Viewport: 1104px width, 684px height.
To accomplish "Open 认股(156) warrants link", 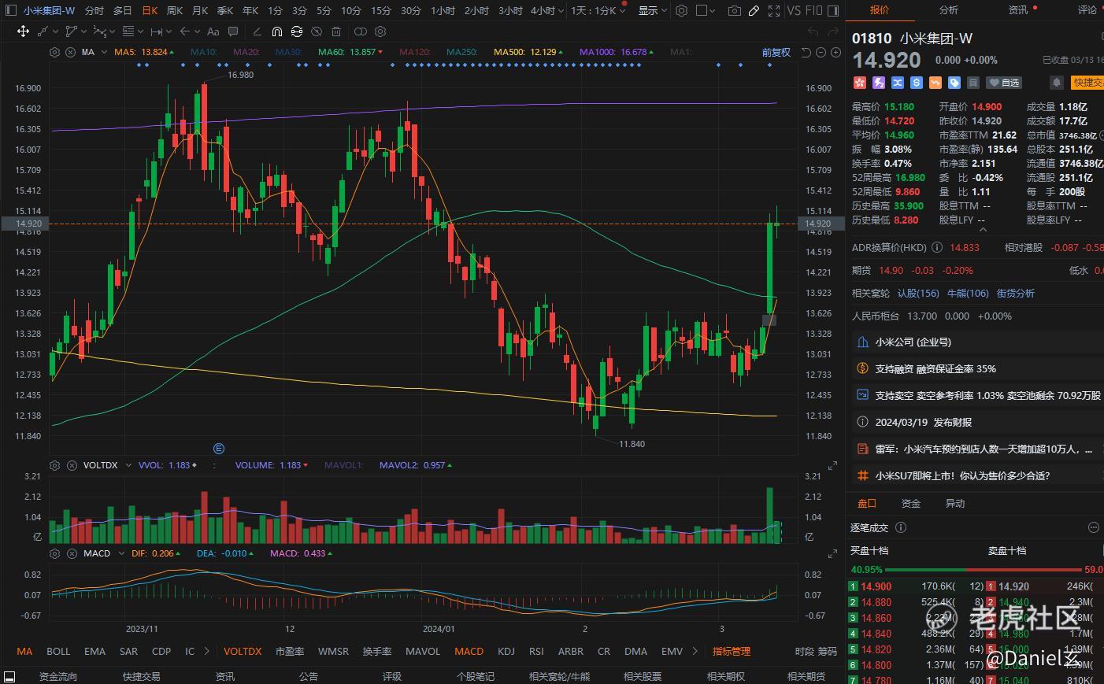I will coord(918,293).
